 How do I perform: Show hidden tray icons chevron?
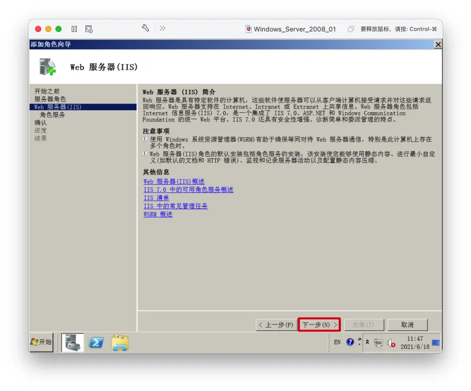tap(367, 342)
